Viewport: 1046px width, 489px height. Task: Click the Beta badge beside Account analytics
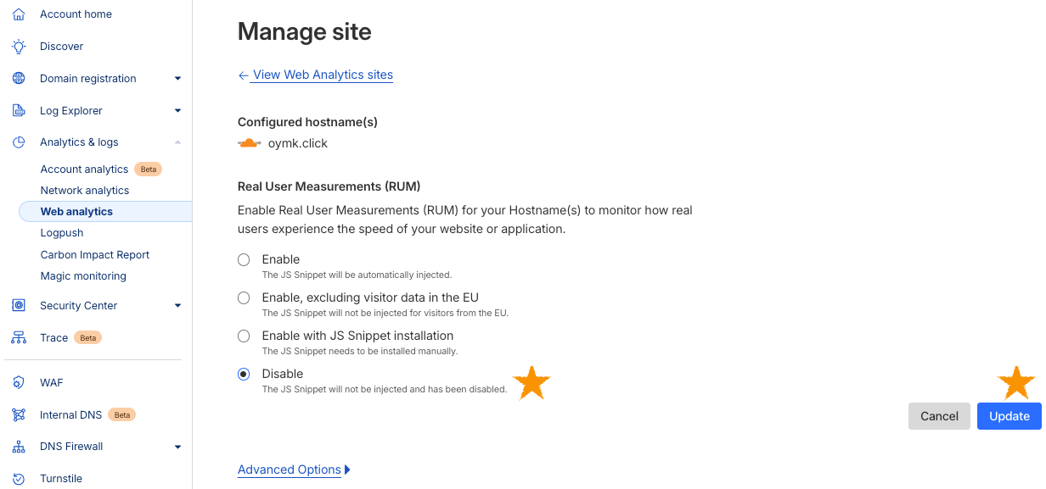(x=149, y=169)
